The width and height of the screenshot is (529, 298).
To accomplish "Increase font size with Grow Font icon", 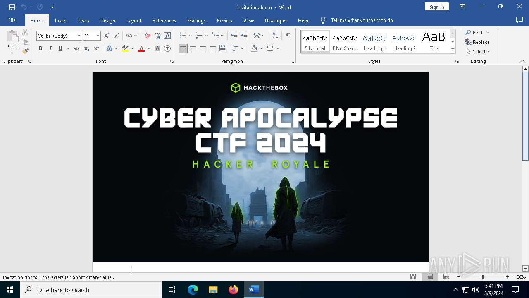I will 107,36.
